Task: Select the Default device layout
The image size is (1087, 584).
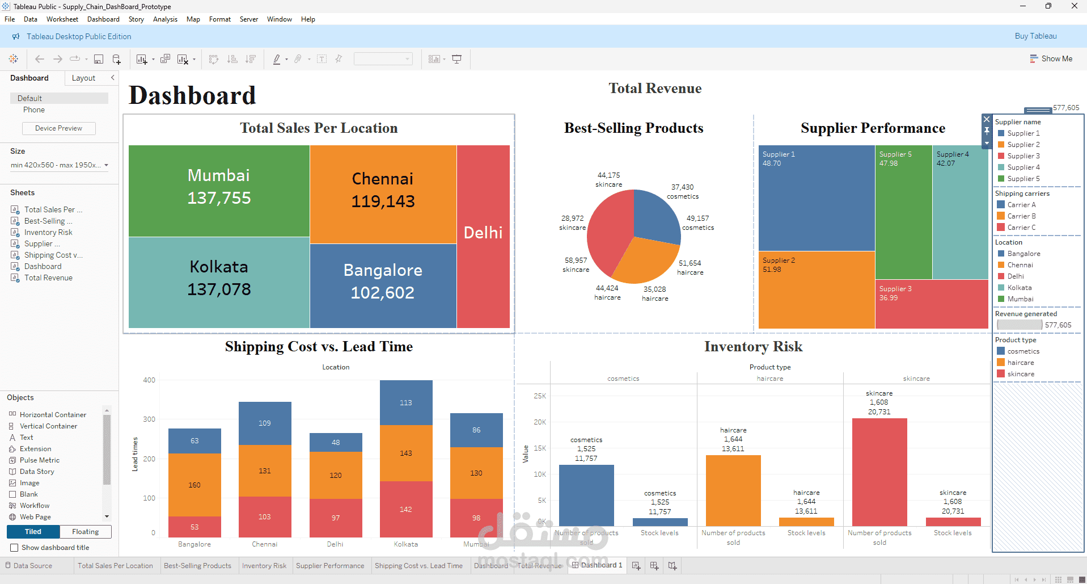Action: 59,98
